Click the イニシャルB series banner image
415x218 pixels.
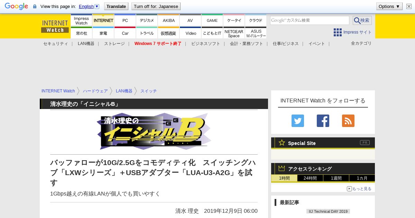[x=154, y=131]
